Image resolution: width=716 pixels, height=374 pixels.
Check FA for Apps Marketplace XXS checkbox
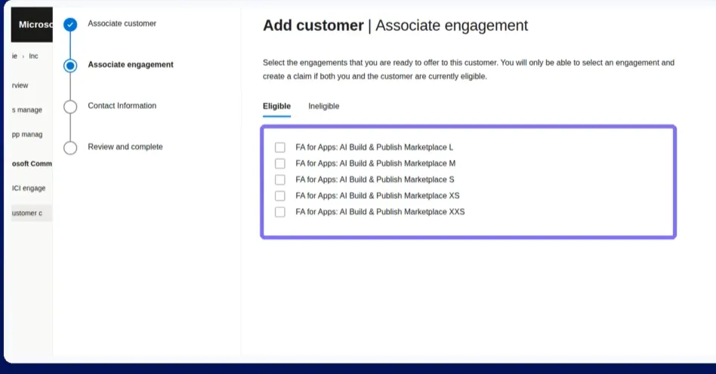click(280, 212)
